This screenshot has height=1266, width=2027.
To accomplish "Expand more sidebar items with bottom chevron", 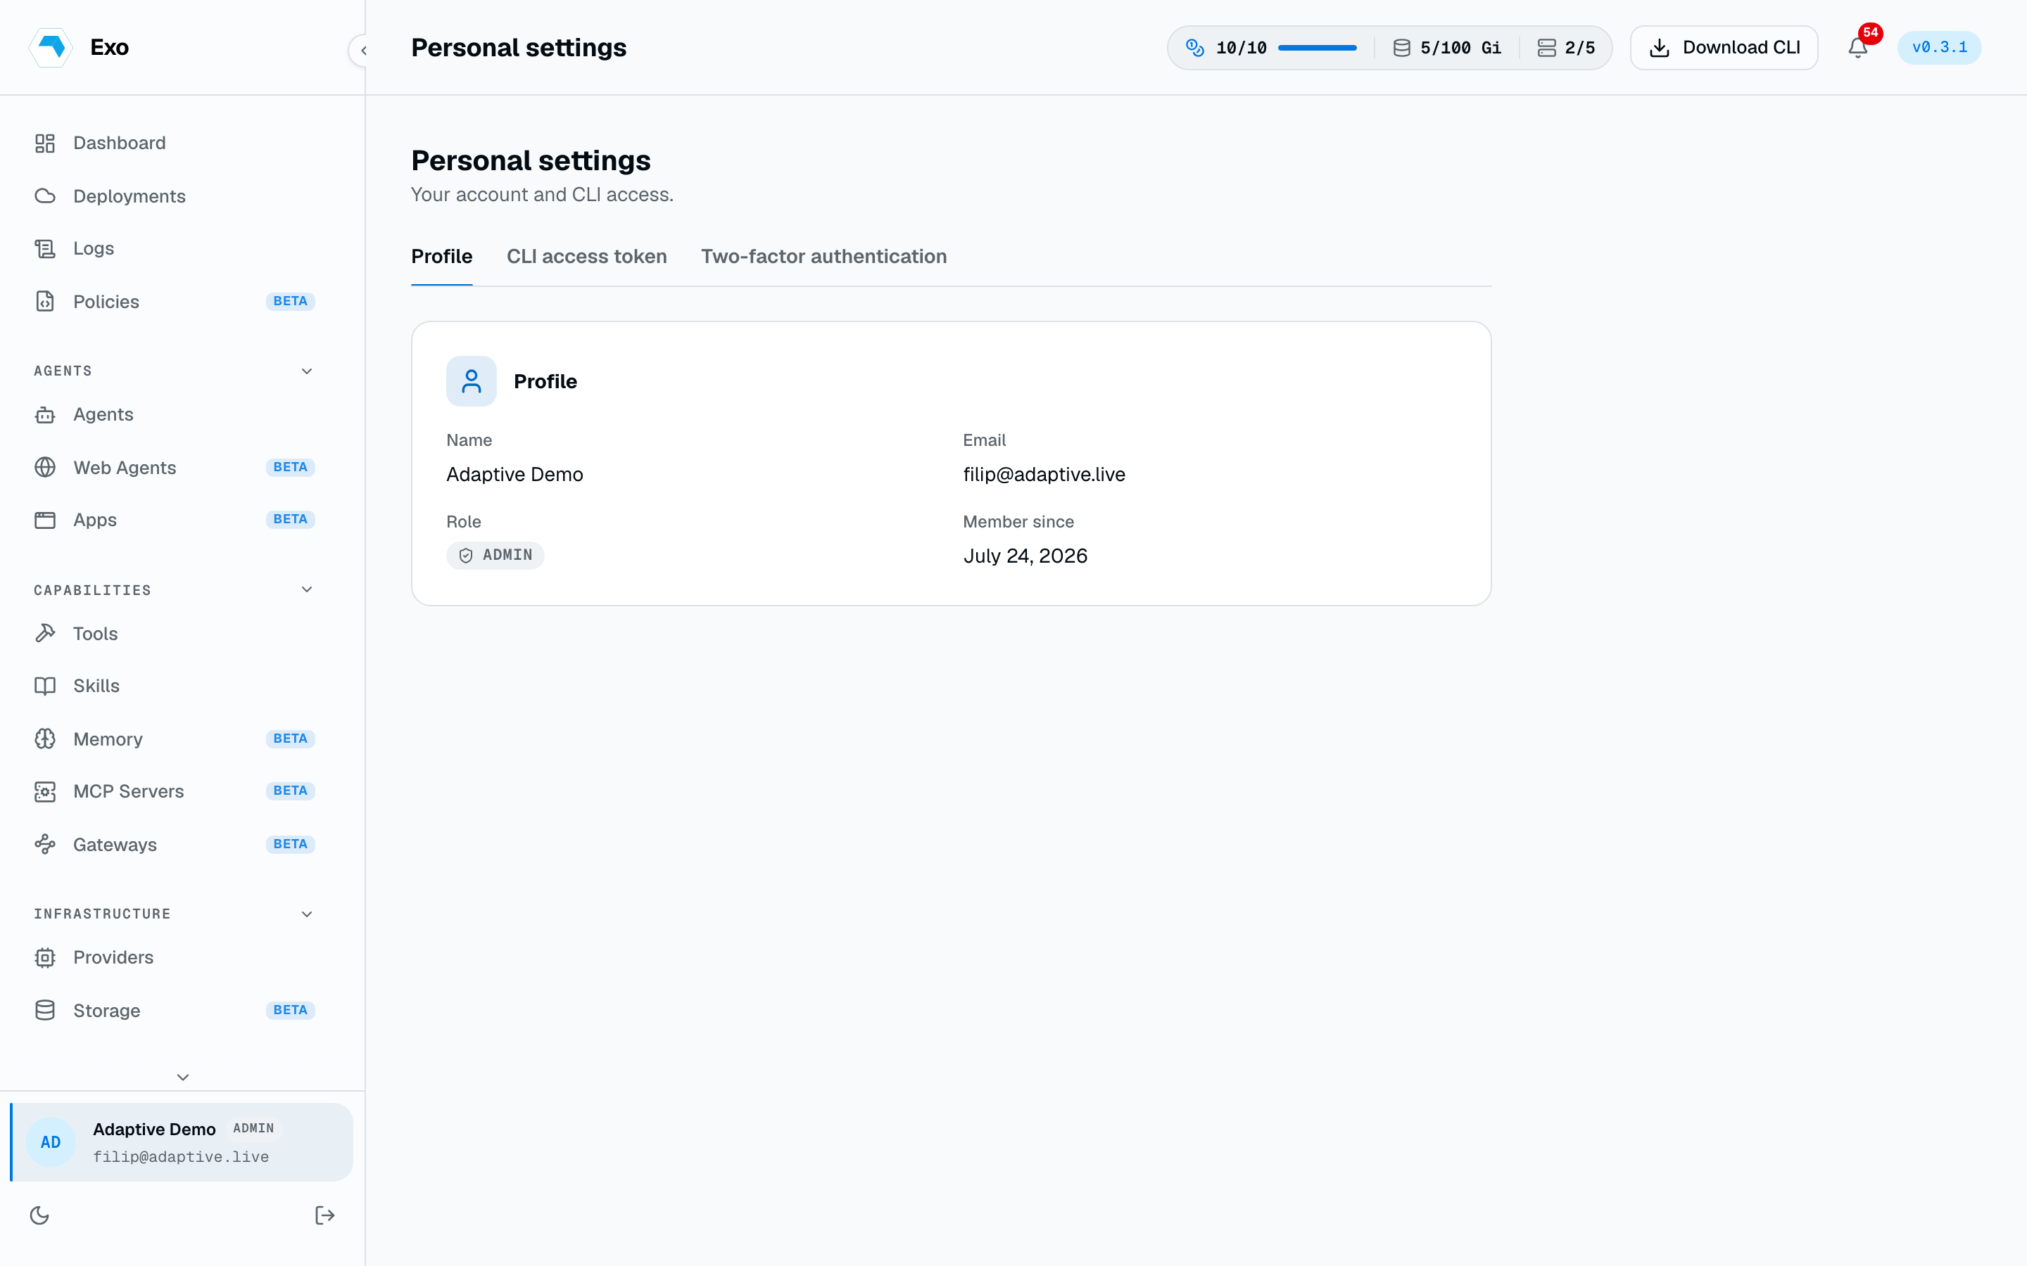I will click(x=182, y=1077).
